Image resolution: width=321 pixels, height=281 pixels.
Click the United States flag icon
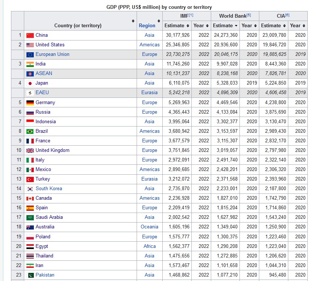click(x=30, y=45)
